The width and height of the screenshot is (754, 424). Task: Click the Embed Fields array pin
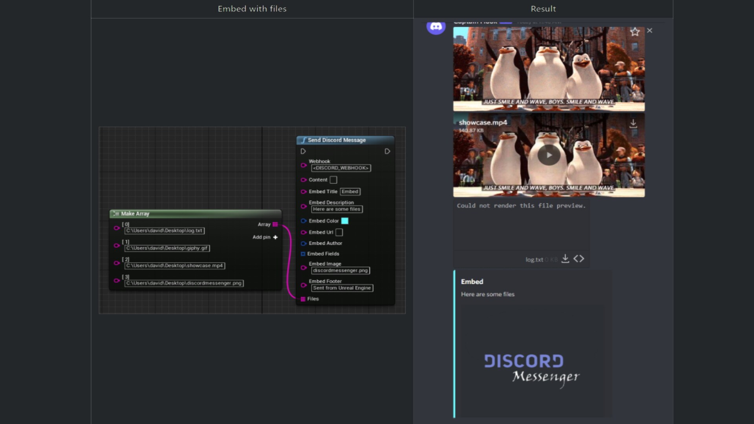tap(303, 254)
